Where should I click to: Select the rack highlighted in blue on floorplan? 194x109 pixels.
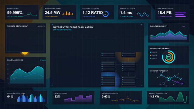(x=108, y=81)
